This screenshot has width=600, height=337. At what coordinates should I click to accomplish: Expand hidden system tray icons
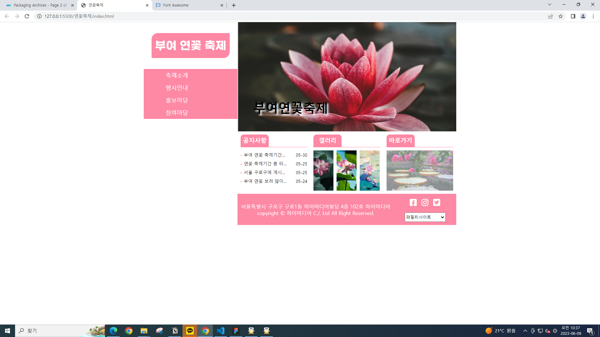[x=525, y=331]
